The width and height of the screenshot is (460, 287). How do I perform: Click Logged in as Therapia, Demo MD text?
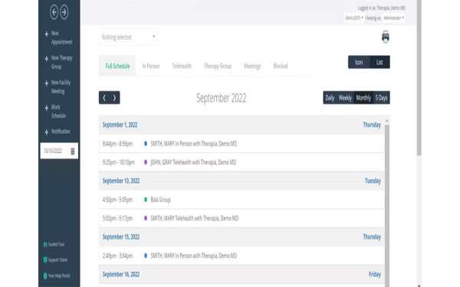click(x=381, y=8)
